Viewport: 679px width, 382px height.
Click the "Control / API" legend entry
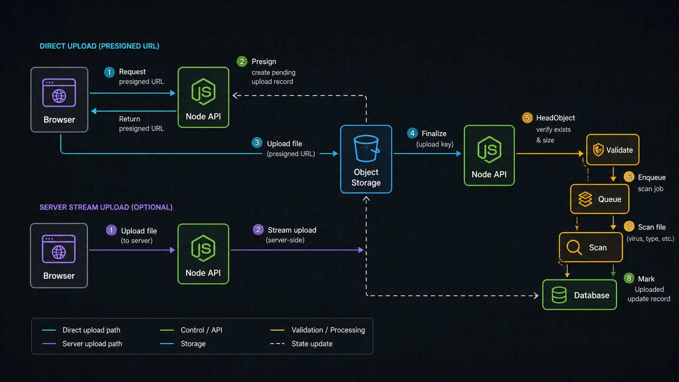(201, 330)
